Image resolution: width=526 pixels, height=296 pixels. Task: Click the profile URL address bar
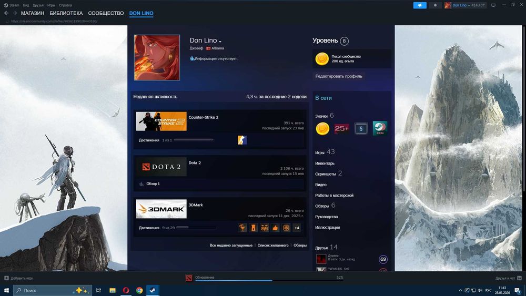pos(54,21)
